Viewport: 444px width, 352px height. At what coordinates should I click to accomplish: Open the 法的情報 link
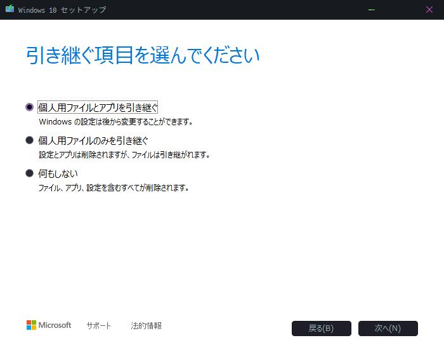coord(146,325)
